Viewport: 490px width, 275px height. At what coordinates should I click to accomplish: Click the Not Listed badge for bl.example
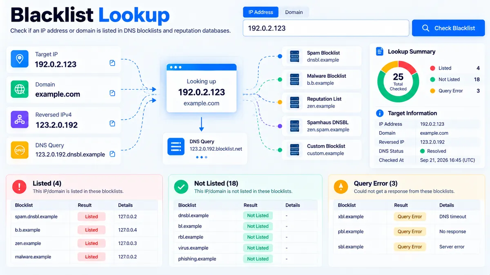click(x=258, y=226)
